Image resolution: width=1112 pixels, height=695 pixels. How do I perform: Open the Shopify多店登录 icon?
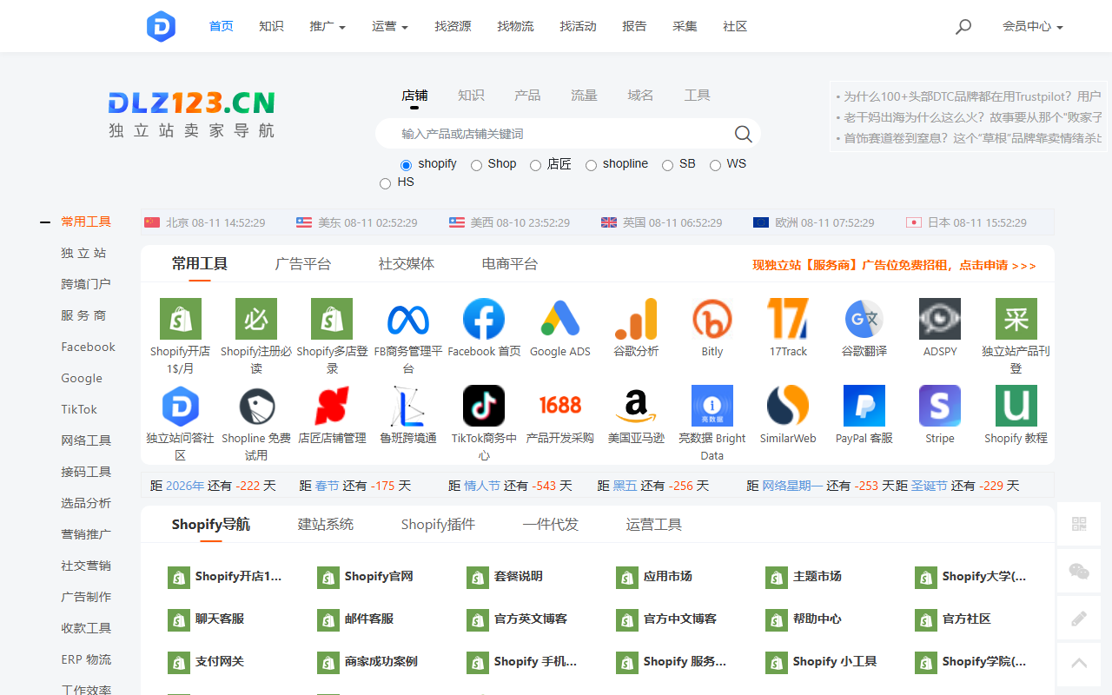(332, 319)
